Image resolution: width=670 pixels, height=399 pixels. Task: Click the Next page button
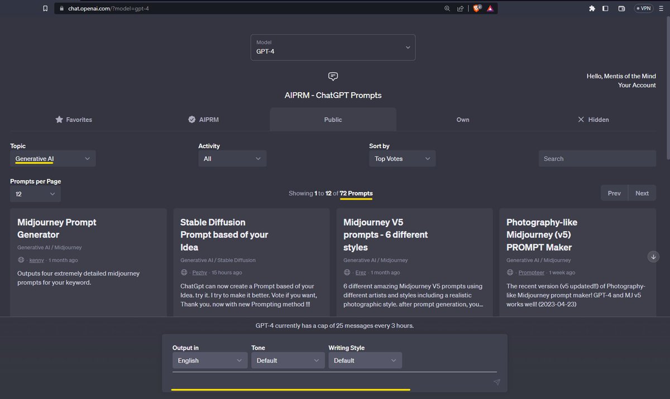642,193
